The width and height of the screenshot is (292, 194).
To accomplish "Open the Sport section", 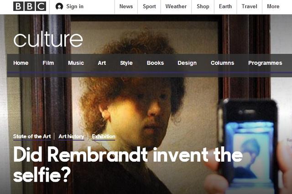I will 149,6.
